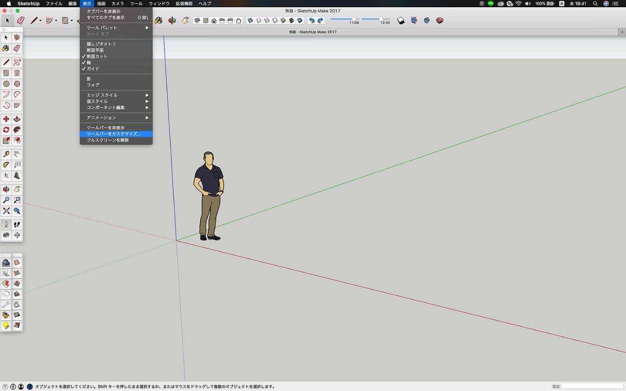Choose the Look Around eye tool
Viewport: 626px width, 391px height.
[x=6, y=235]
